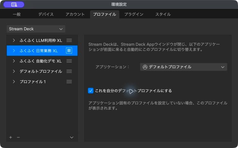
Task: Select the デフォルトプロファイル list entry
Action: pyautogui.click(x=42, y=71)
